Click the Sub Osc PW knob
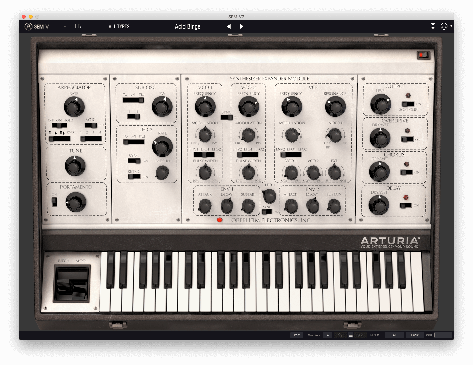 coord(162,107)
